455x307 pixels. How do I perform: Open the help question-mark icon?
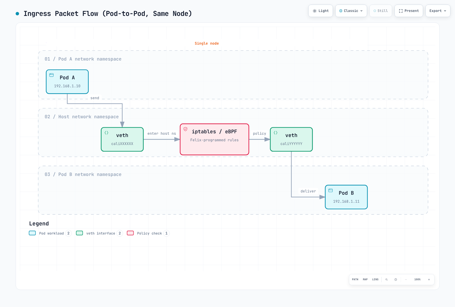coord(396,279)
